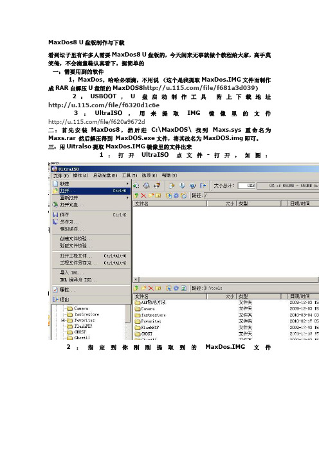
Task: Select the GHOST row in the file list
Action: pos(226,333)
